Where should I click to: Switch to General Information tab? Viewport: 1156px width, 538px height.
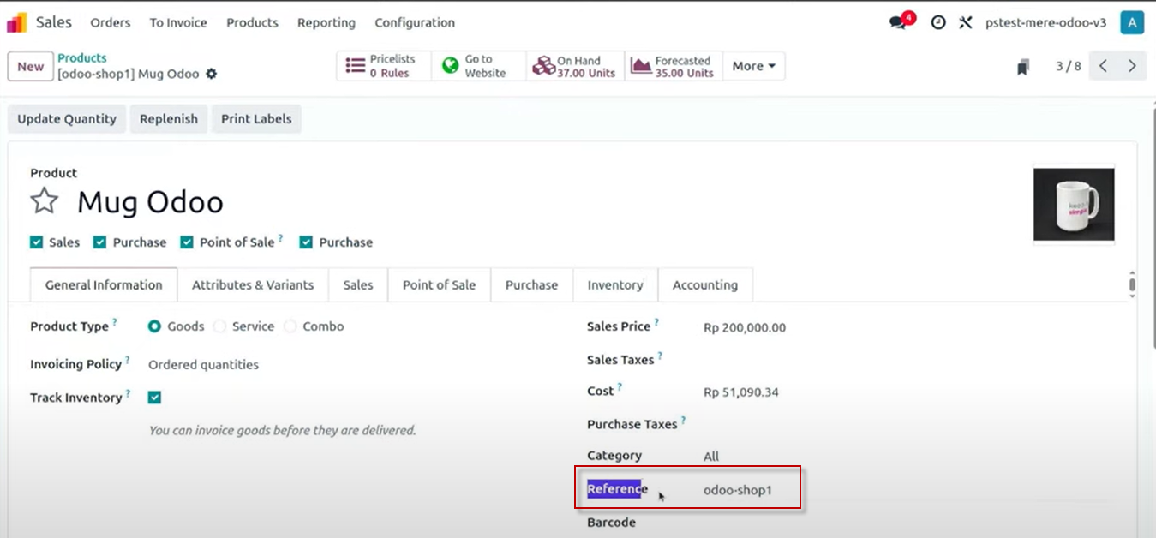tap(104, 285)
